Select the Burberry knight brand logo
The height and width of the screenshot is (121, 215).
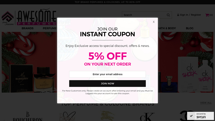coord(107,116)
